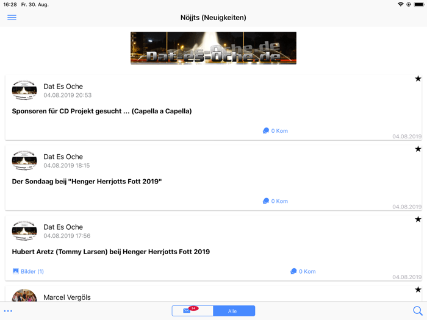
Task: Tap the 16:28 clock in status bar
Action: point(10,5)
